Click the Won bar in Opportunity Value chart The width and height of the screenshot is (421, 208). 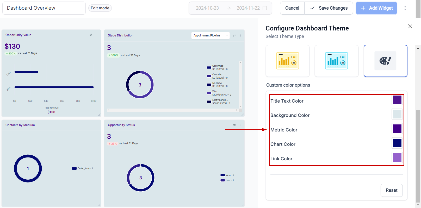tap(54, 87)
